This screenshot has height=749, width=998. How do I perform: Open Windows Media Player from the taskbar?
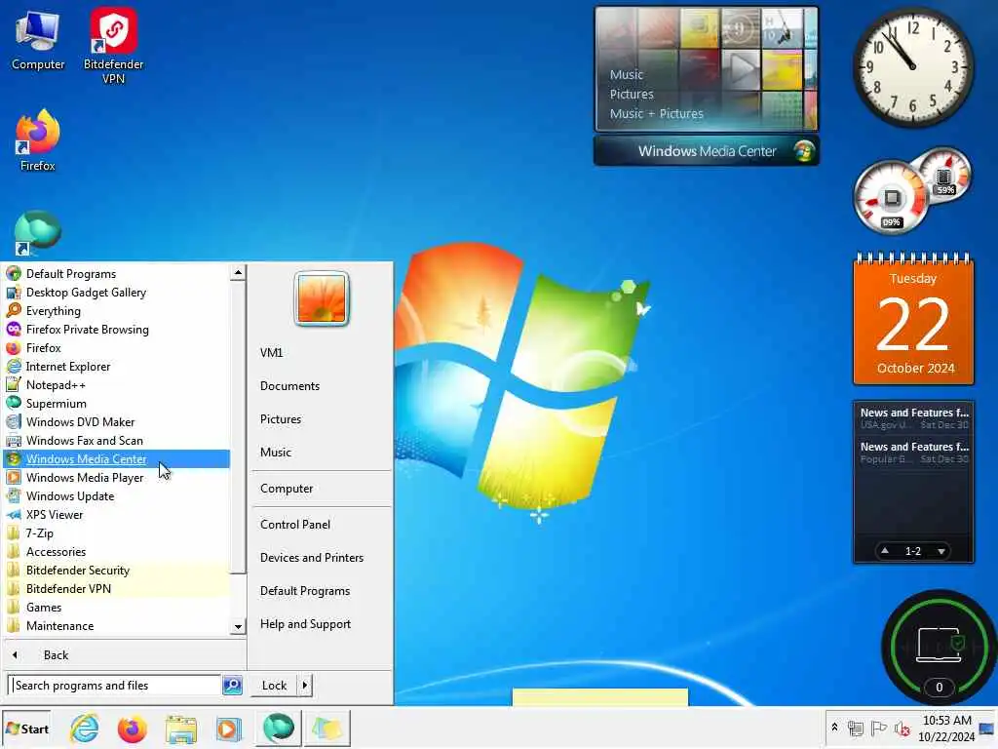pos(228,729)
